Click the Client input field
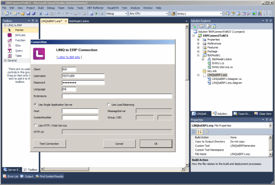The width and height of the screenshot is (275, 185). (69, 69)
